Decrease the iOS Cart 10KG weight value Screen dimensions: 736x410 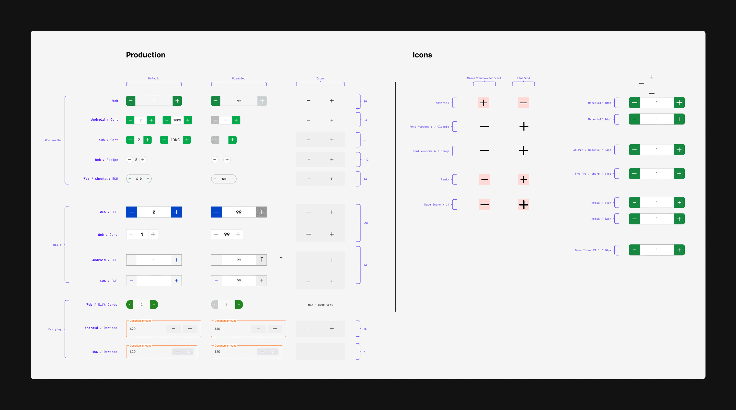(164, 140)
